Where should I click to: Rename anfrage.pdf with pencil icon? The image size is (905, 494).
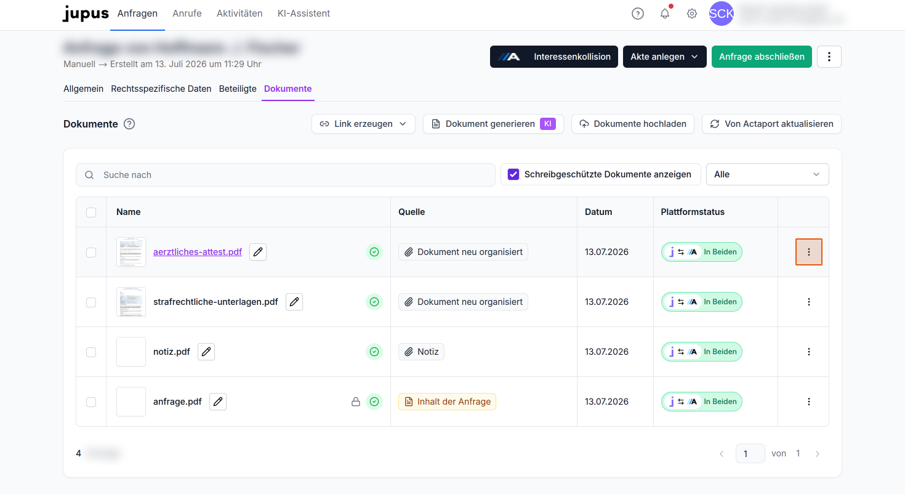pyautogui.click(x=218, y=402)
